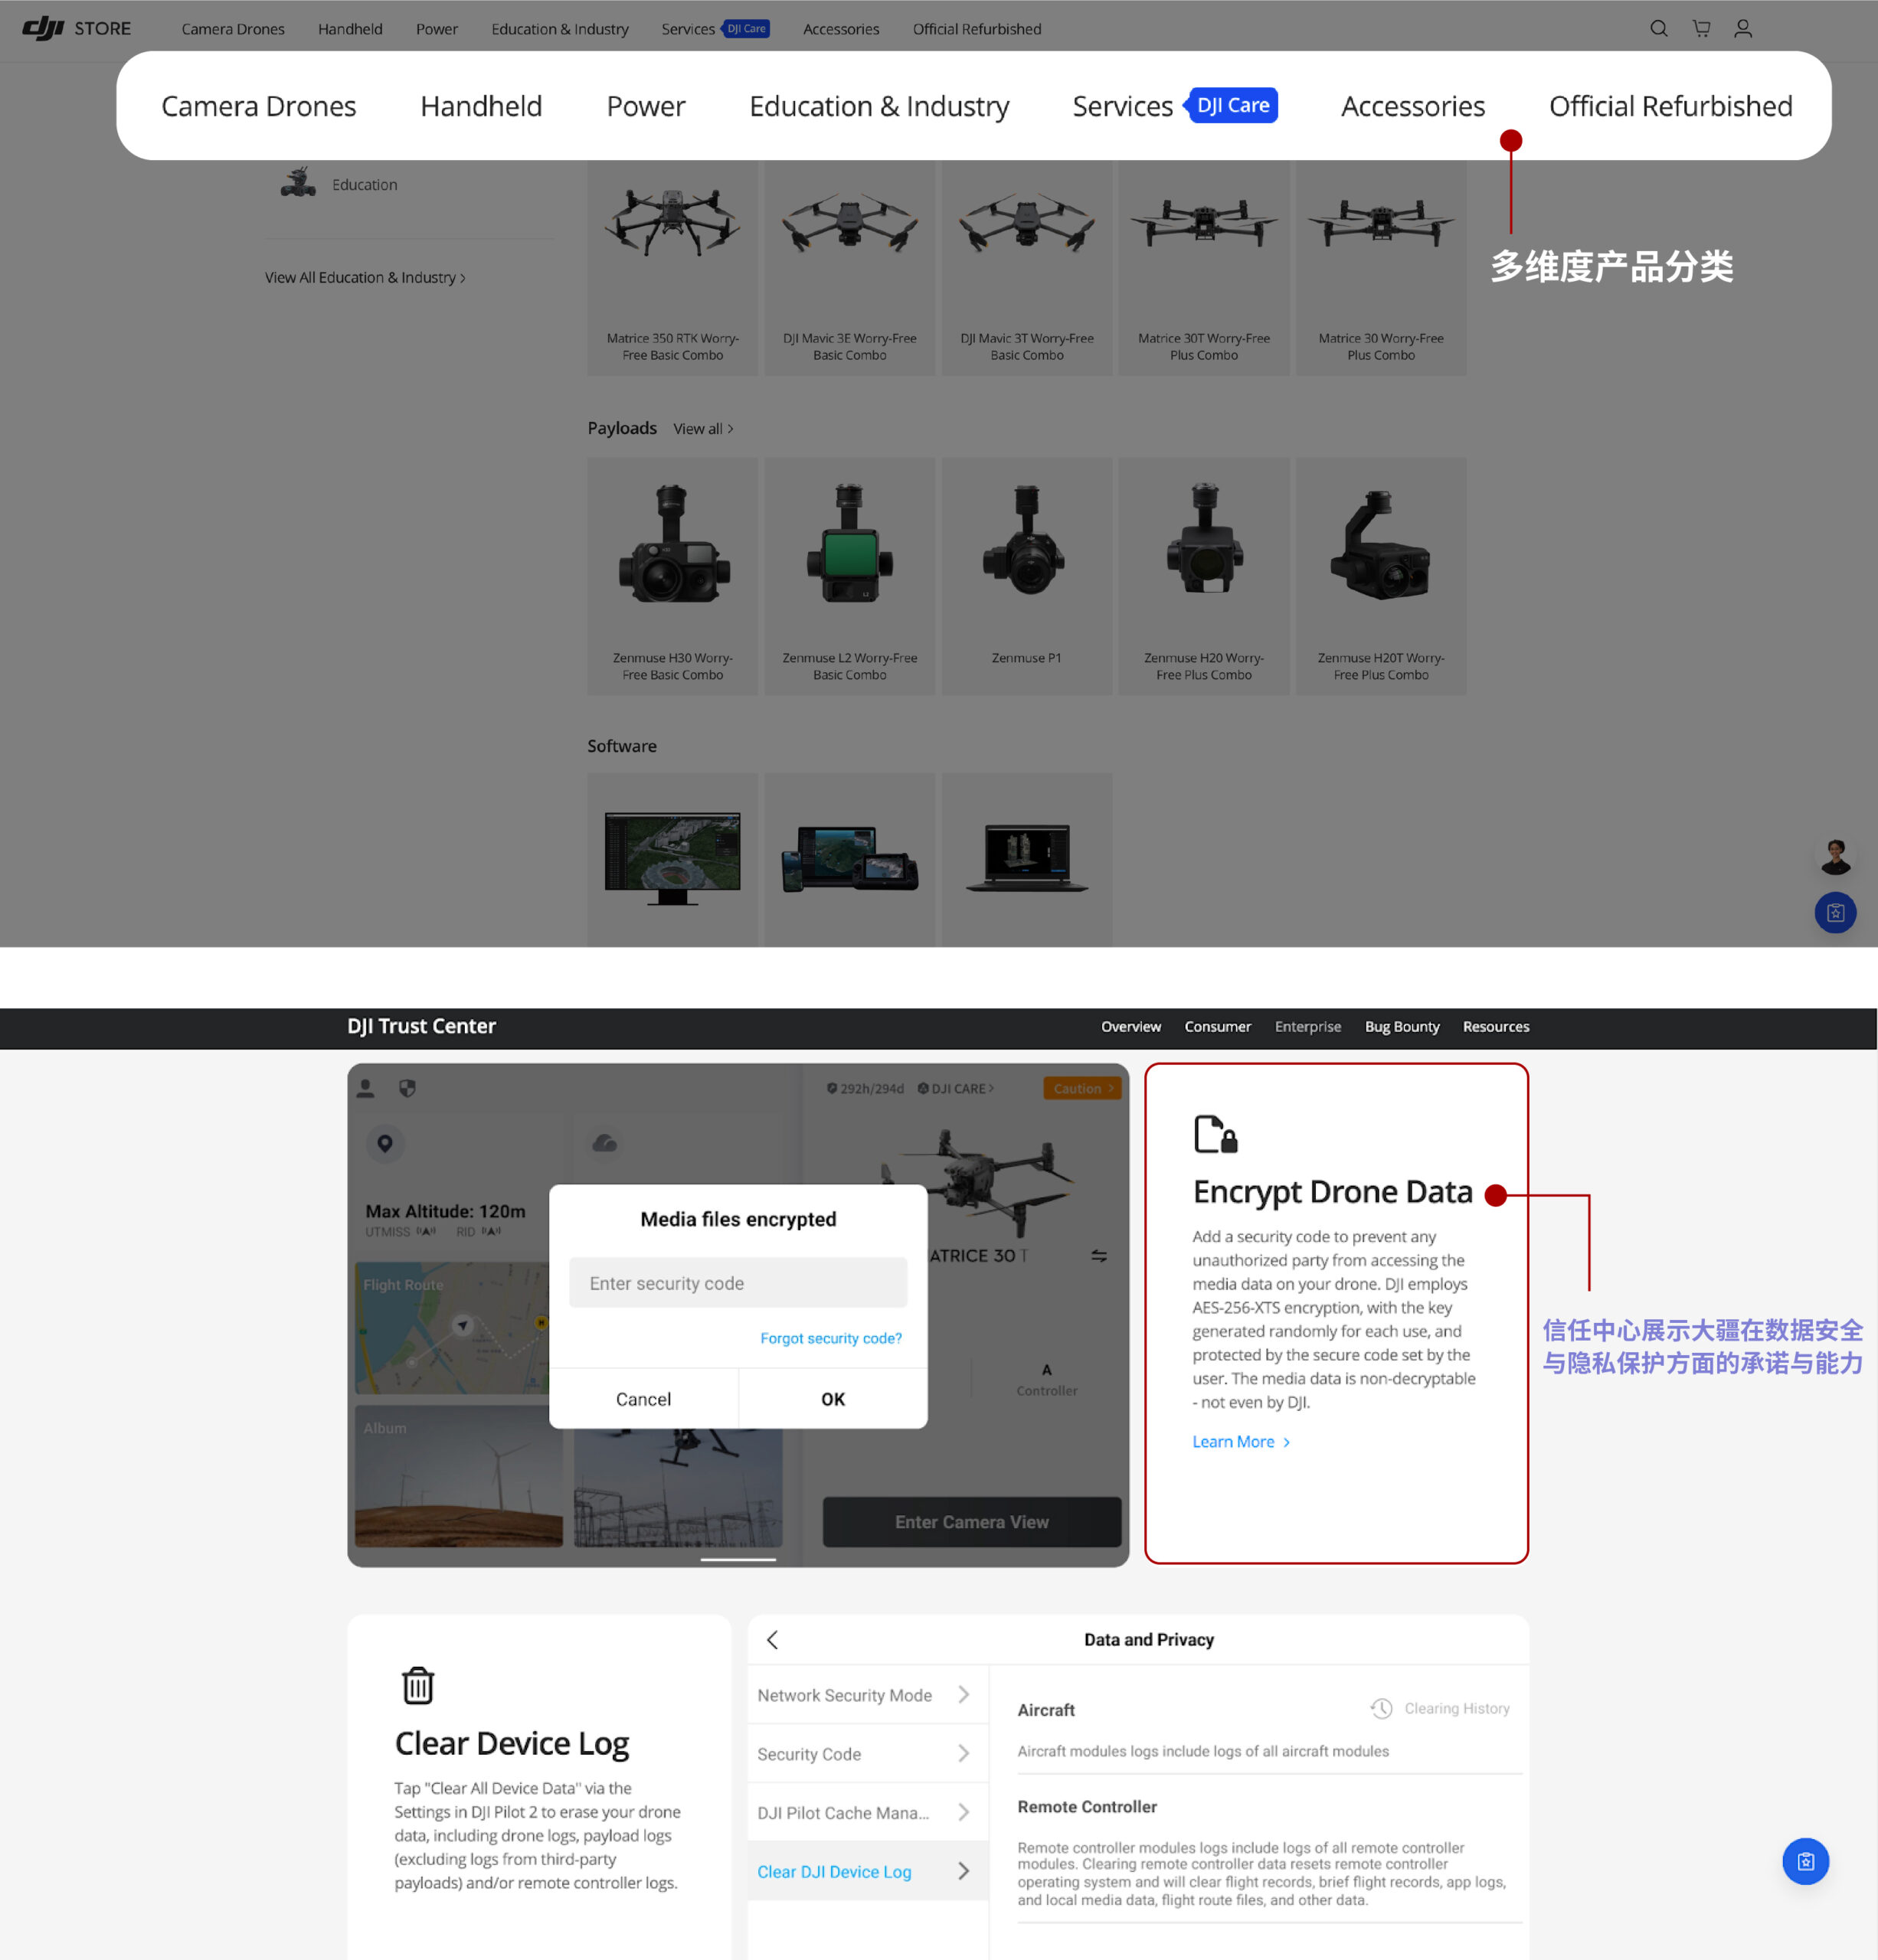
Task: Click the customer support avatar icon
Action: click(x=1835, y=857)
